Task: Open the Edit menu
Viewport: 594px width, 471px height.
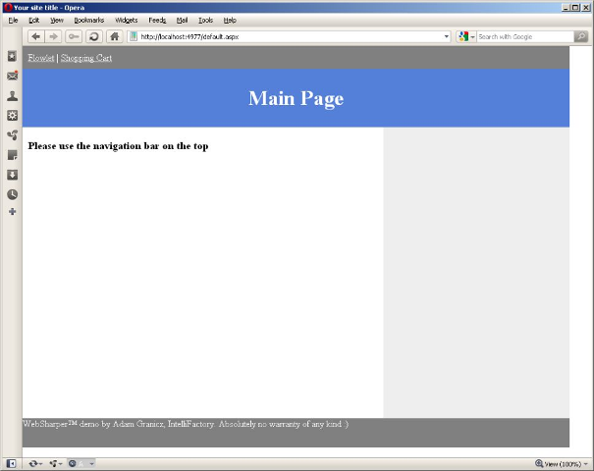Action: (33, 20)
